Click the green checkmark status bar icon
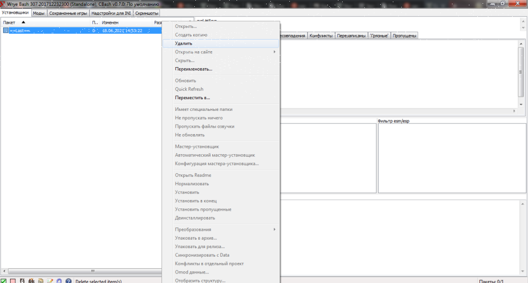This screenshot has height=283, width=528. tap(3, 281)
